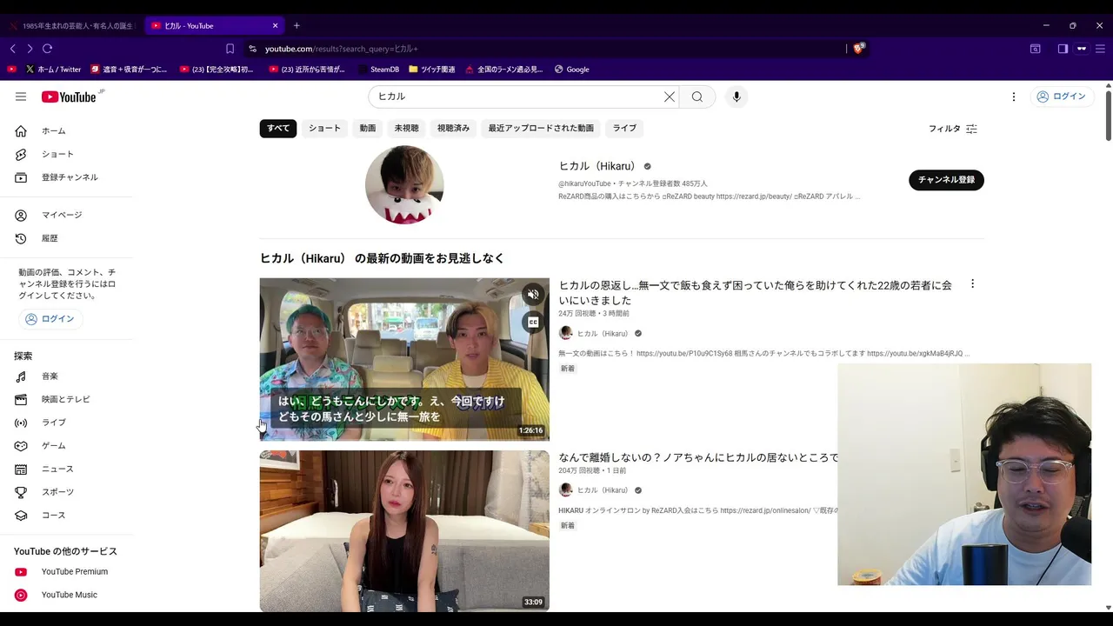Open 履歴 in the sidebar
This screenshot has width=1113, height=626.
pyautogui.click(x=66, y=238)
